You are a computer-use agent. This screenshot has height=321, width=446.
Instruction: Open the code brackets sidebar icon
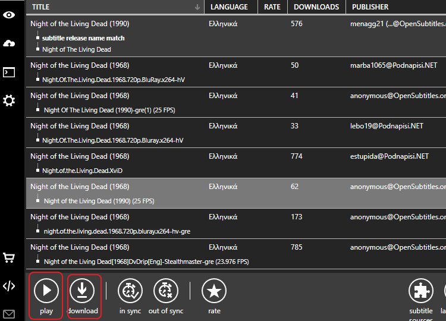point(9,286)
